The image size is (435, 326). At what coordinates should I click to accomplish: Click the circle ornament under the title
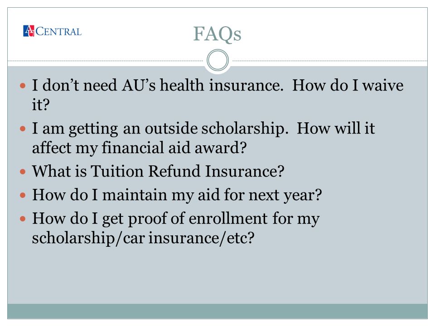[218, 60]
